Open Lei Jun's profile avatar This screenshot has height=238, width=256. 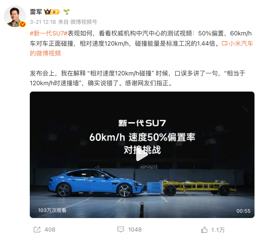pyautogui.click(x=15, y=16)
